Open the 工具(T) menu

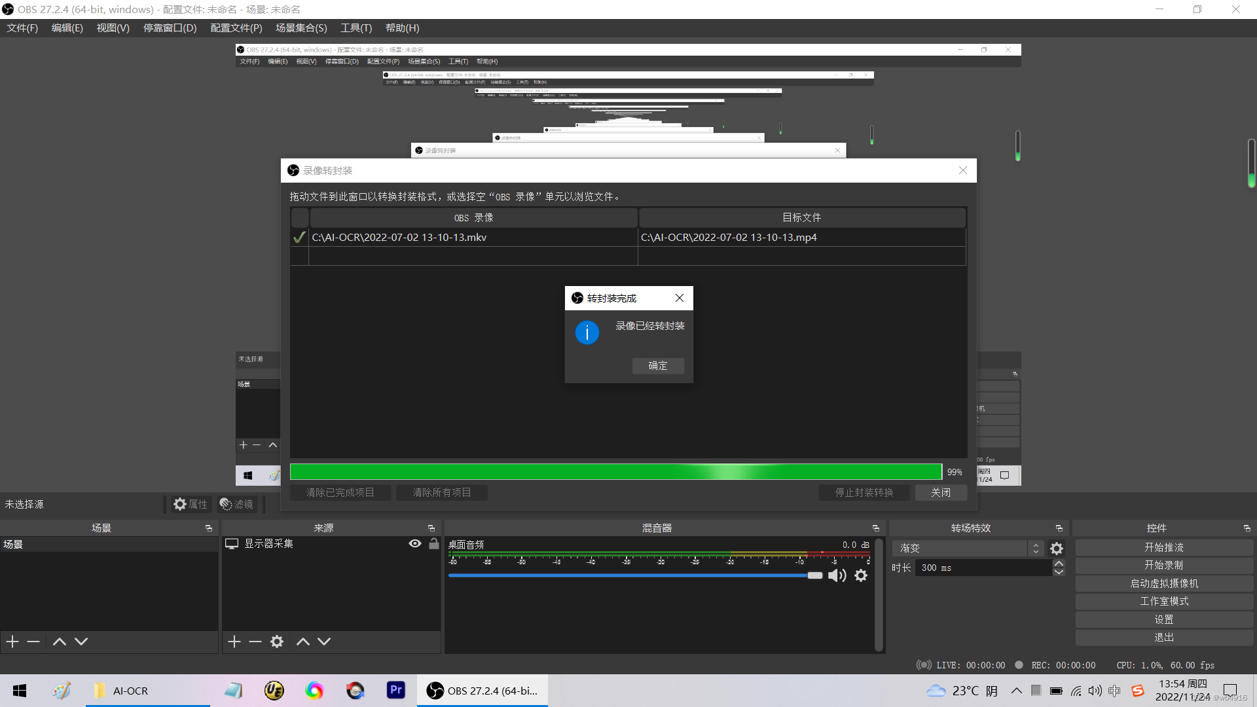356,27
